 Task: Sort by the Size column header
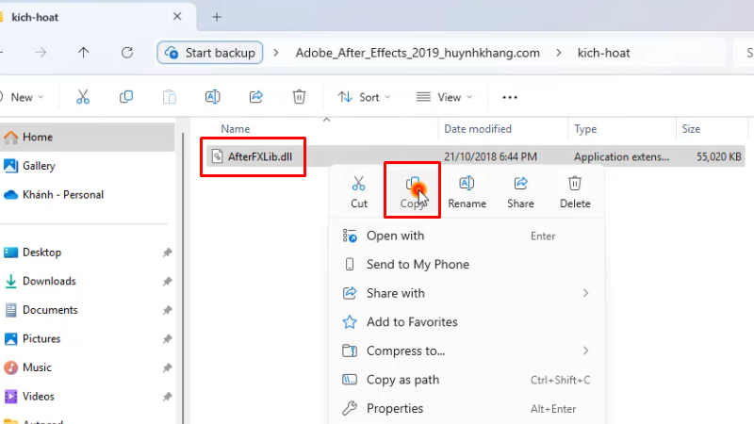(691, 129)
